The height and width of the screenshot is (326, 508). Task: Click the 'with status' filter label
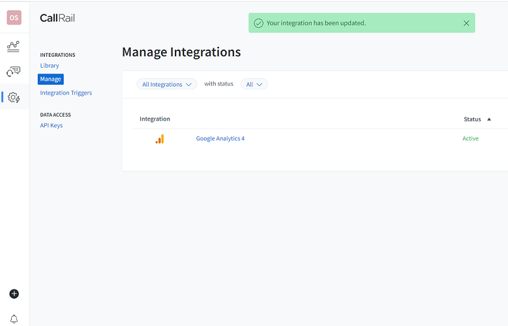[218, 83]
